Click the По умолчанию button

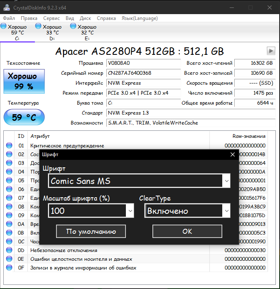(x=91, y=231)
